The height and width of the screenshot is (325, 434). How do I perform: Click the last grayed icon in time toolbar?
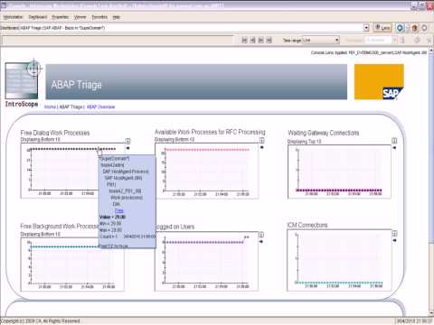(429, 40)
